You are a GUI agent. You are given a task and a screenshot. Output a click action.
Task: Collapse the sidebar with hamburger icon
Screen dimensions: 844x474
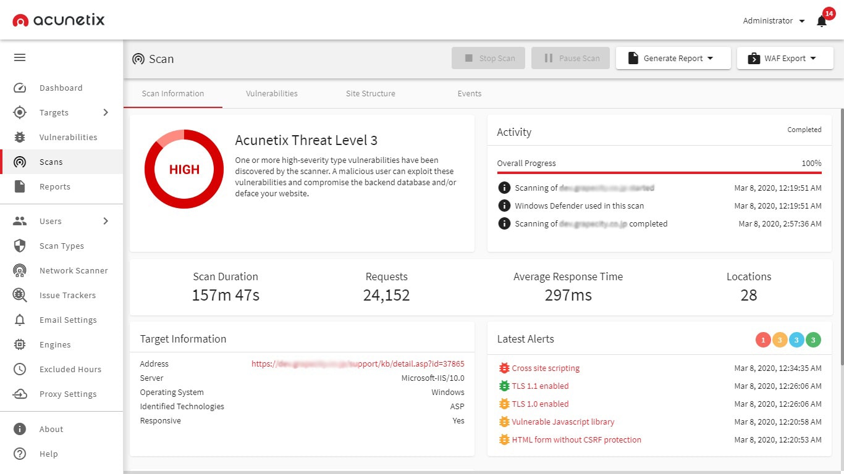[x=20, y=57]
